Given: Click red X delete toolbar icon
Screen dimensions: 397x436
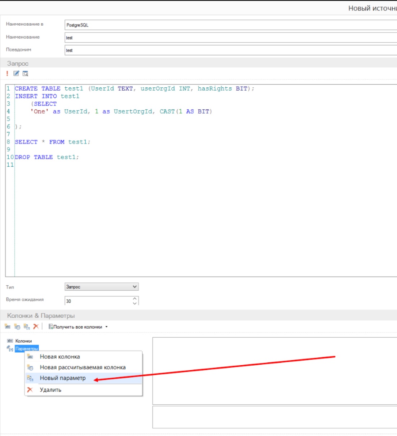Looking at the screenshot, I should click(36, 327).
